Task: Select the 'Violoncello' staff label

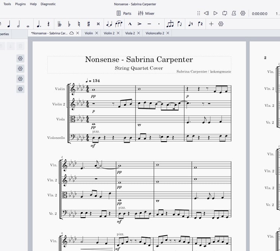Action: pyautogui.click(x=56, y=138)
